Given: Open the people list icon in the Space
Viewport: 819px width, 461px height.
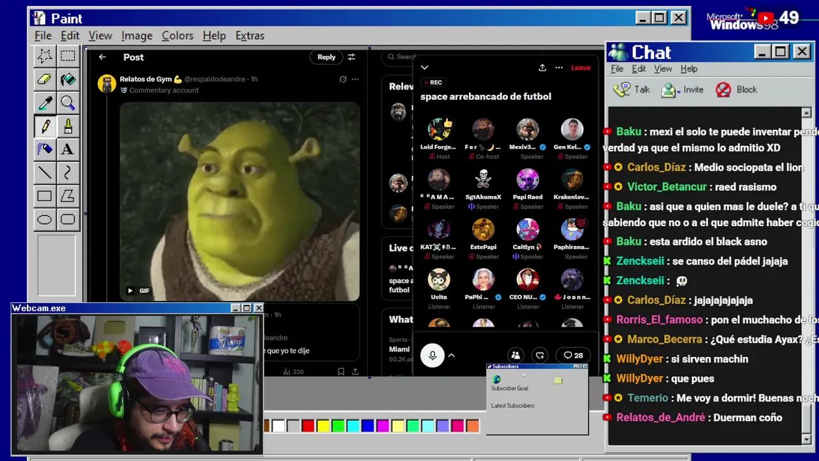Looking at the screenshot, I should coord(516,355).
